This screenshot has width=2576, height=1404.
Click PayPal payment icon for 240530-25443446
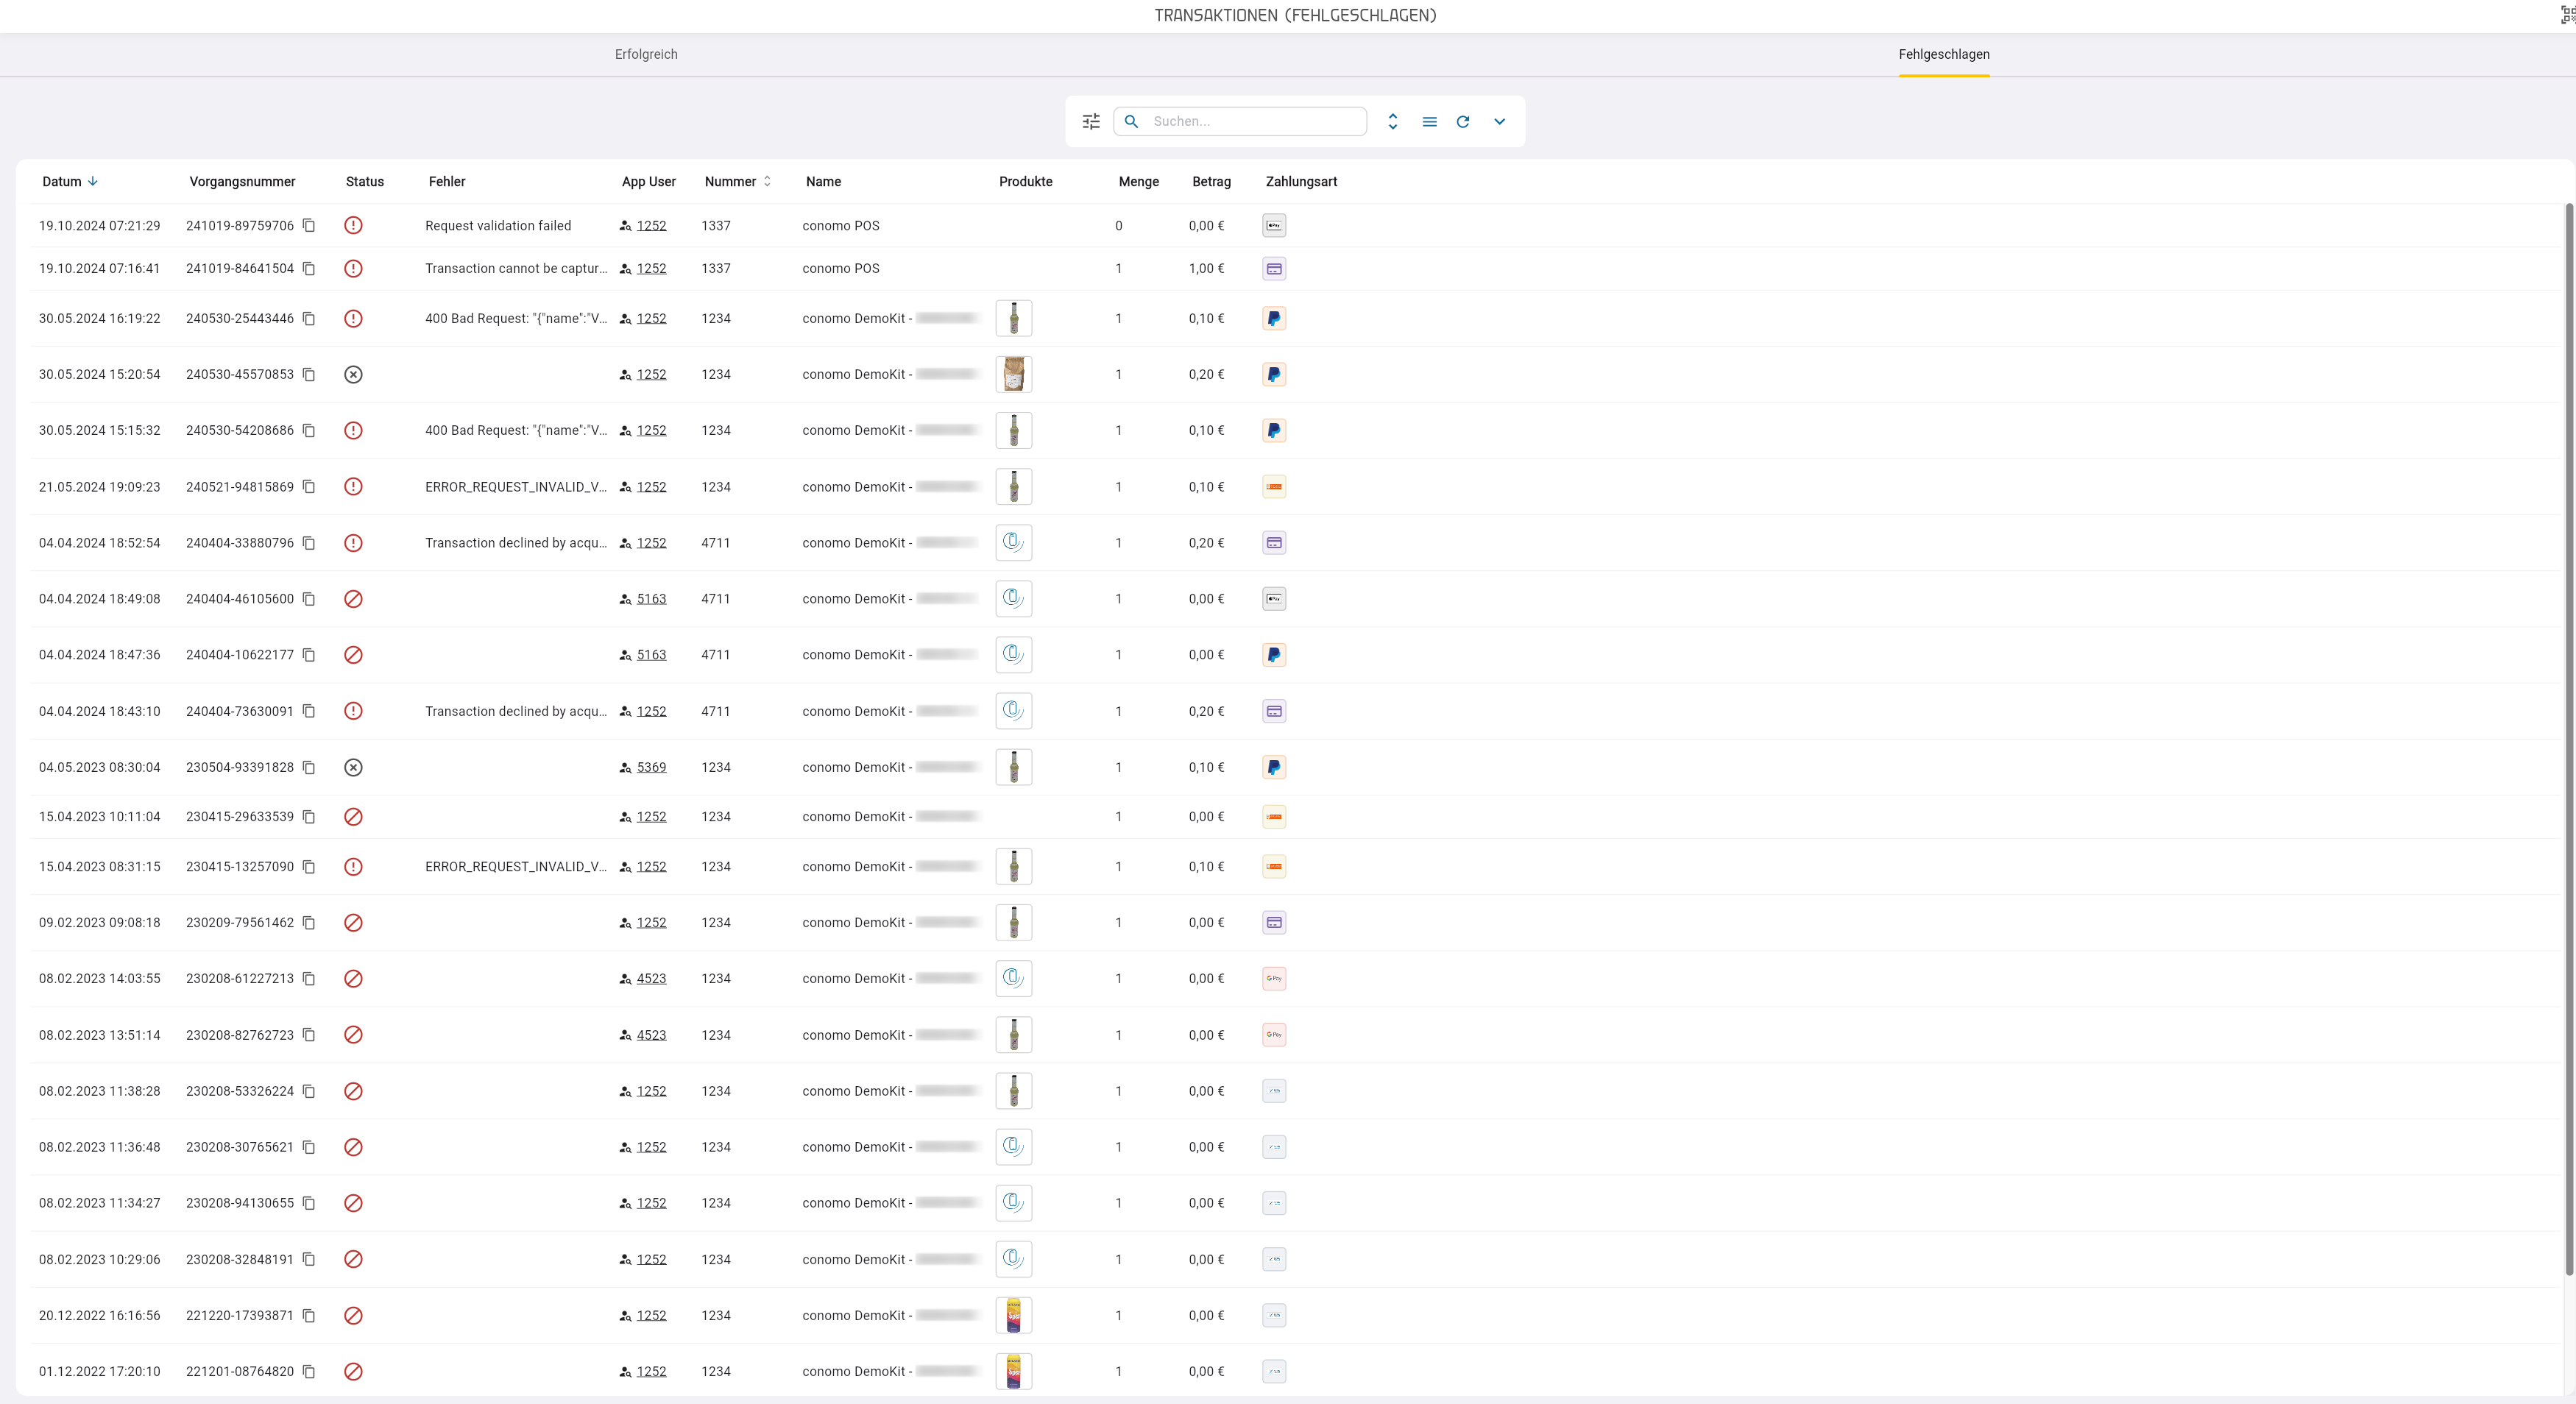click(1274, 318)
